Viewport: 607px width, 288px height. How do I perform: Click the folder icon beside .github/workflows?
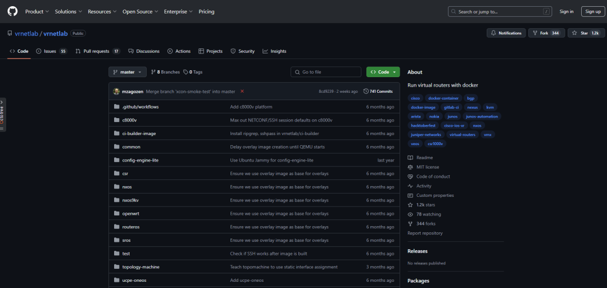pyautogui.click(x=116, y=107)
